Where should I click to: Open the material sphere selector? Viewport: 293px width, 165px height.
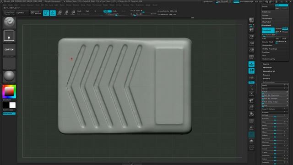pos(9,76)
